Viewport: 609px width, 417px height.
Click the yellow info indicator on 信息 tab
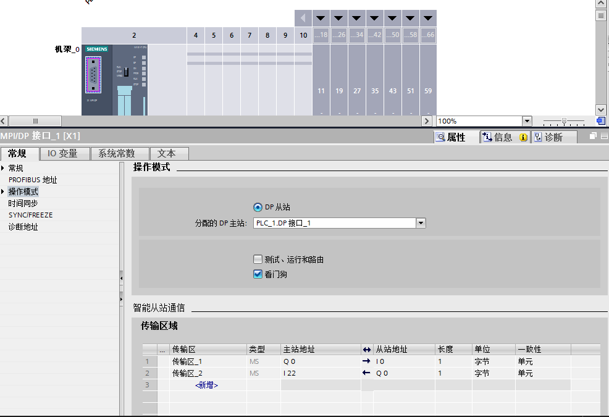pos(523,137)
